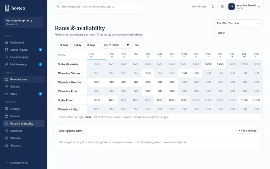Open help via the question mark icon
Image resolution: width=270 pixels, height=169 pixels.
pyautogui.click(x=222, y=6)
